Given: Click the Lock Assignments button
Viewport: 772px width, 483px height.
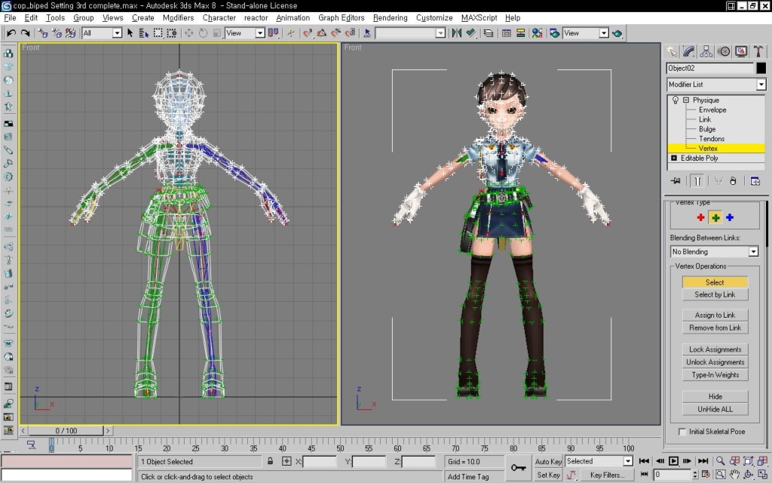Looking at the screenshot, I should pyautogui.click(x=715, y=349).
